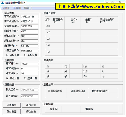Open the 帮助(H) menu

tap(28, 8)
